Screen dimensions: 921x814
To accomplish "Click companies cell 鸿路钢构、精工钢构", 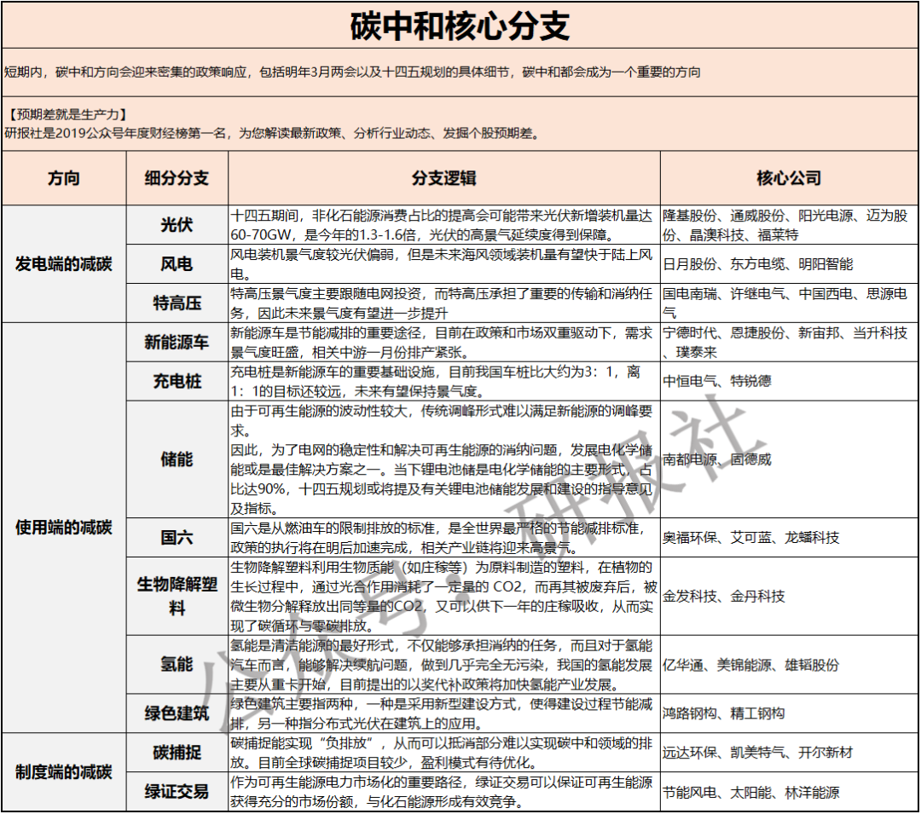I will [x=789, y=713].
